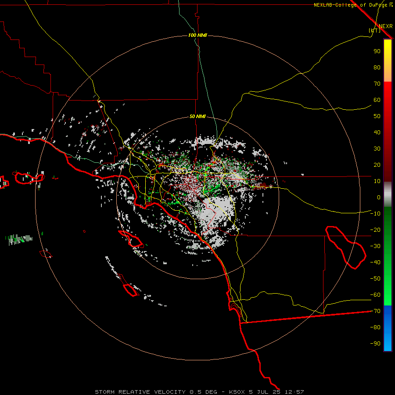Viewport: 395px width, 395px height.
Task: Click the -80 value on velocity scale
Action: [375, 327]
